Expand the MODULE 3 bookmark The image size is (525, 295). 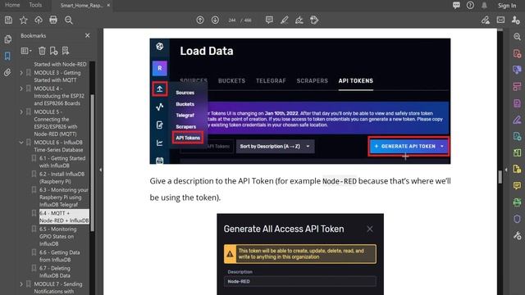(x=21, y=73)
